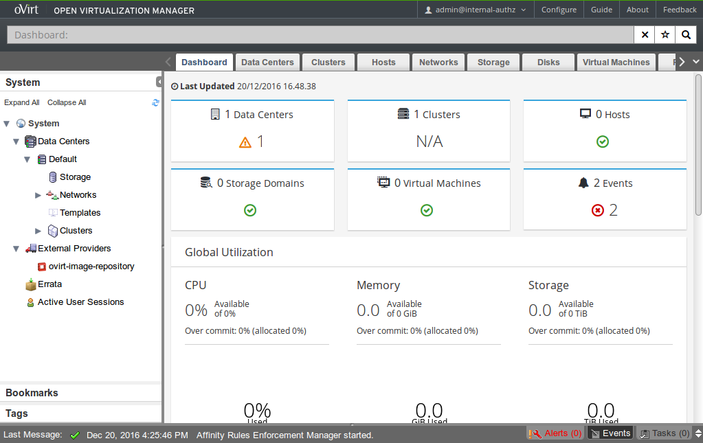
Task: Click the Events bell icon on the card
Action: point(583,183)
